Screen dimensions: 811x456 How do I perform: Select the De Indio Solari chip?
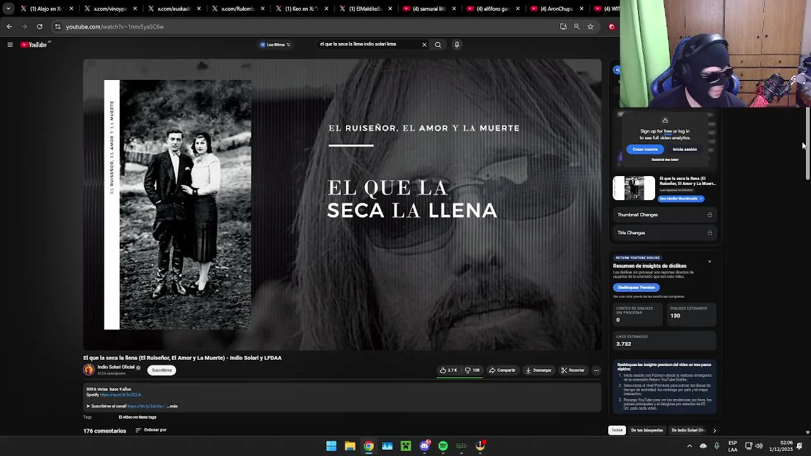(688, 430)
